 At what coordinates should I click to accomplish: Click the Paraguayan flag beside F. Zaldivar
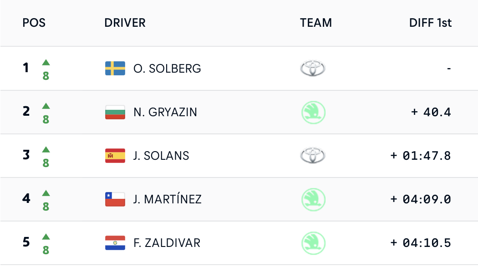click(115, 243)
